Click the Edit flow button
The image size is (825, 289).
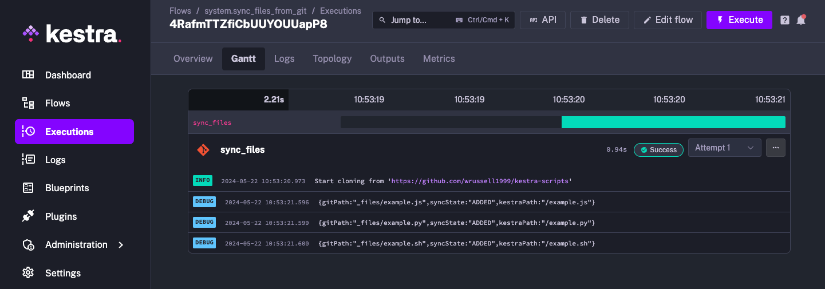tap(667, 20)
